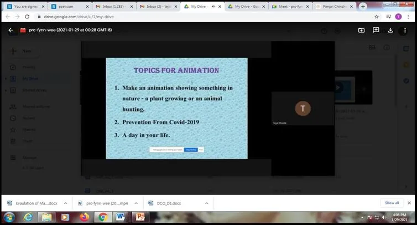The width and height of the screenshot is (417, 225).
Task: Click the volume icon in system tray
Action: 384,218
